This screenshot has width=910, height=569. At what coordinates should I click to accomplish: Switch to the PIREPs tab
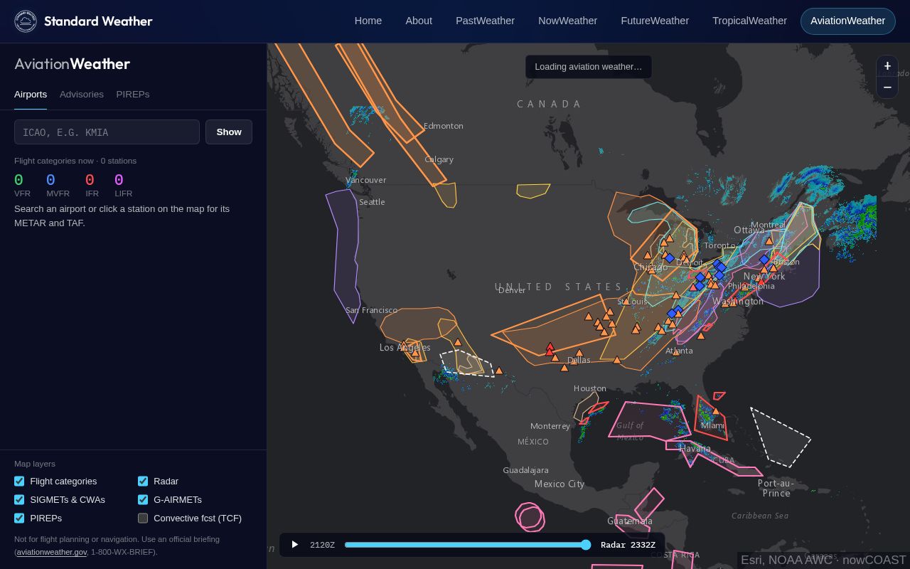(133, 95)
